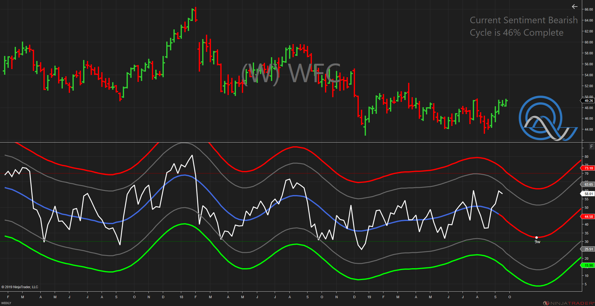Click the (W) WFC instrument watermark
This screenshot has width=595, height=306.
291,74
